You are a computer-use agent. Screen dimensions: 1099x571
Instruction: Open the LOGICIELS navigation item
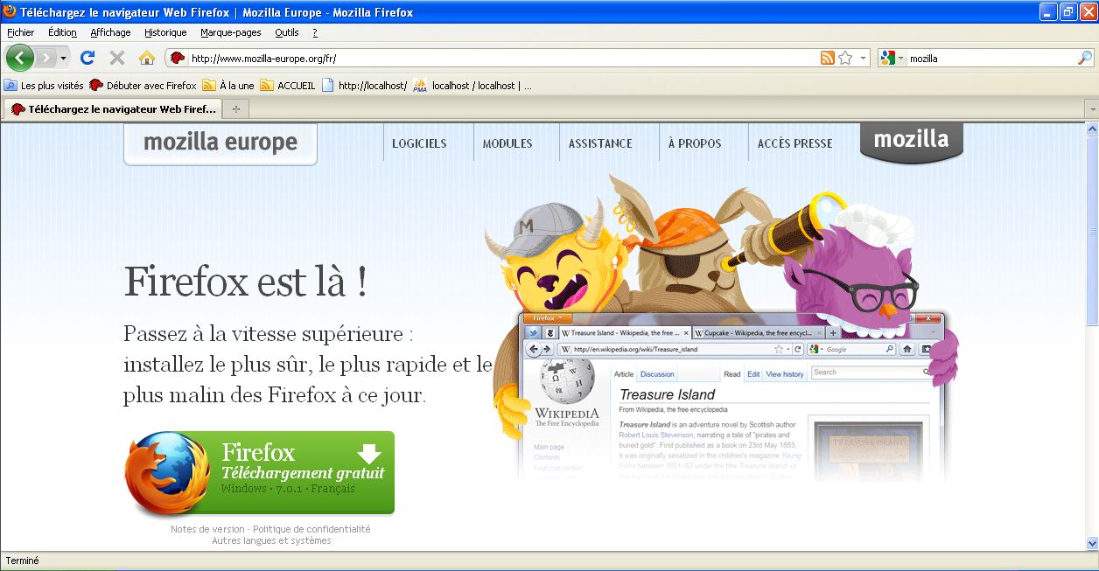click(x=419, y=143)
